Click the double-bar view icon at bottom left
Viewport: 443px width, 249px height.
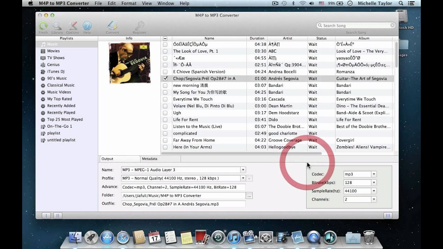tap(57, 215)
